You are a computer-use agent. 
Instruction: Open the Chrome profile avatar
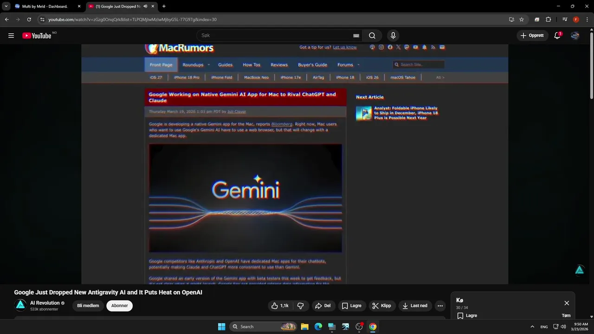[576, 19]
